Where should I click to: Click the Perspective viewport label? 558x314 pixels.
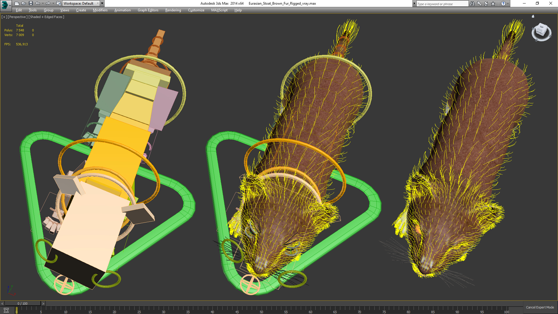coord(18,17)
